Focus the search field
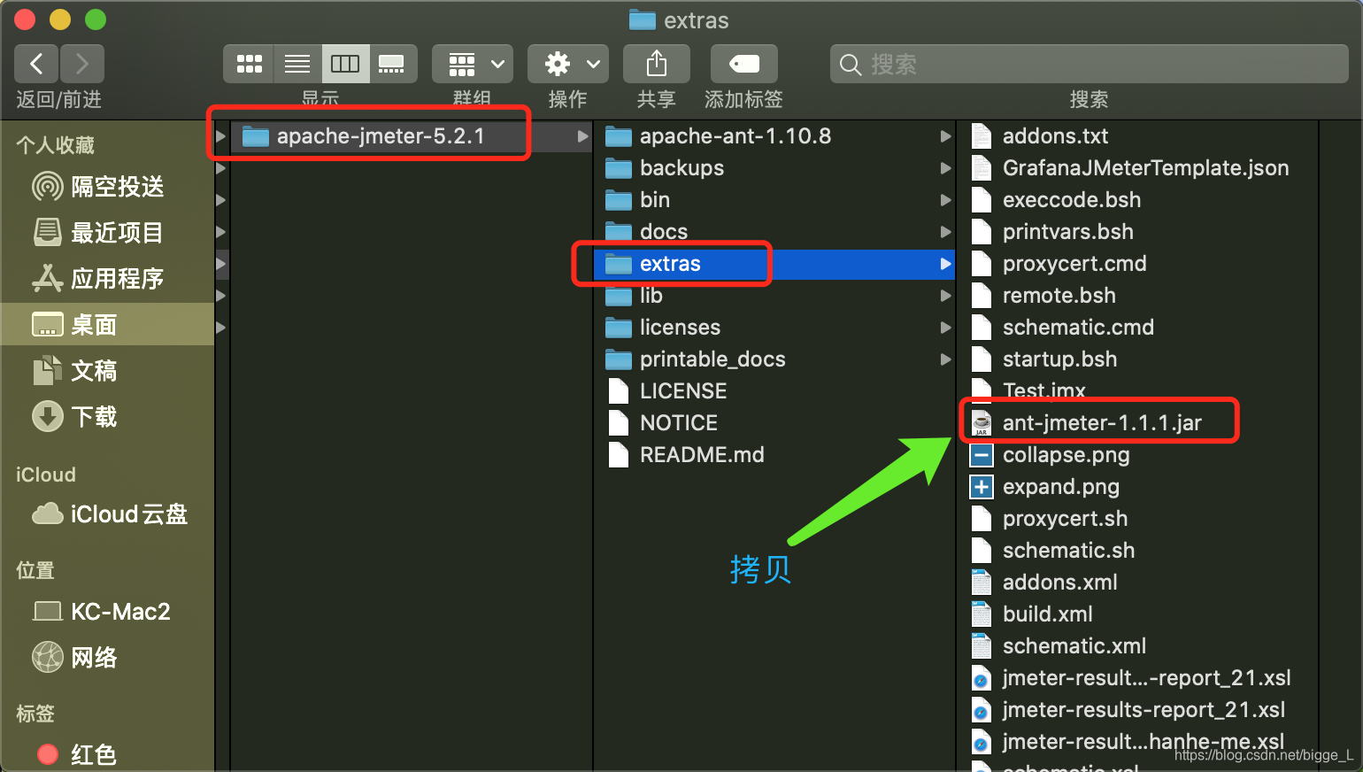Viewport: 1363px width, 772px height. point(1089,65)
